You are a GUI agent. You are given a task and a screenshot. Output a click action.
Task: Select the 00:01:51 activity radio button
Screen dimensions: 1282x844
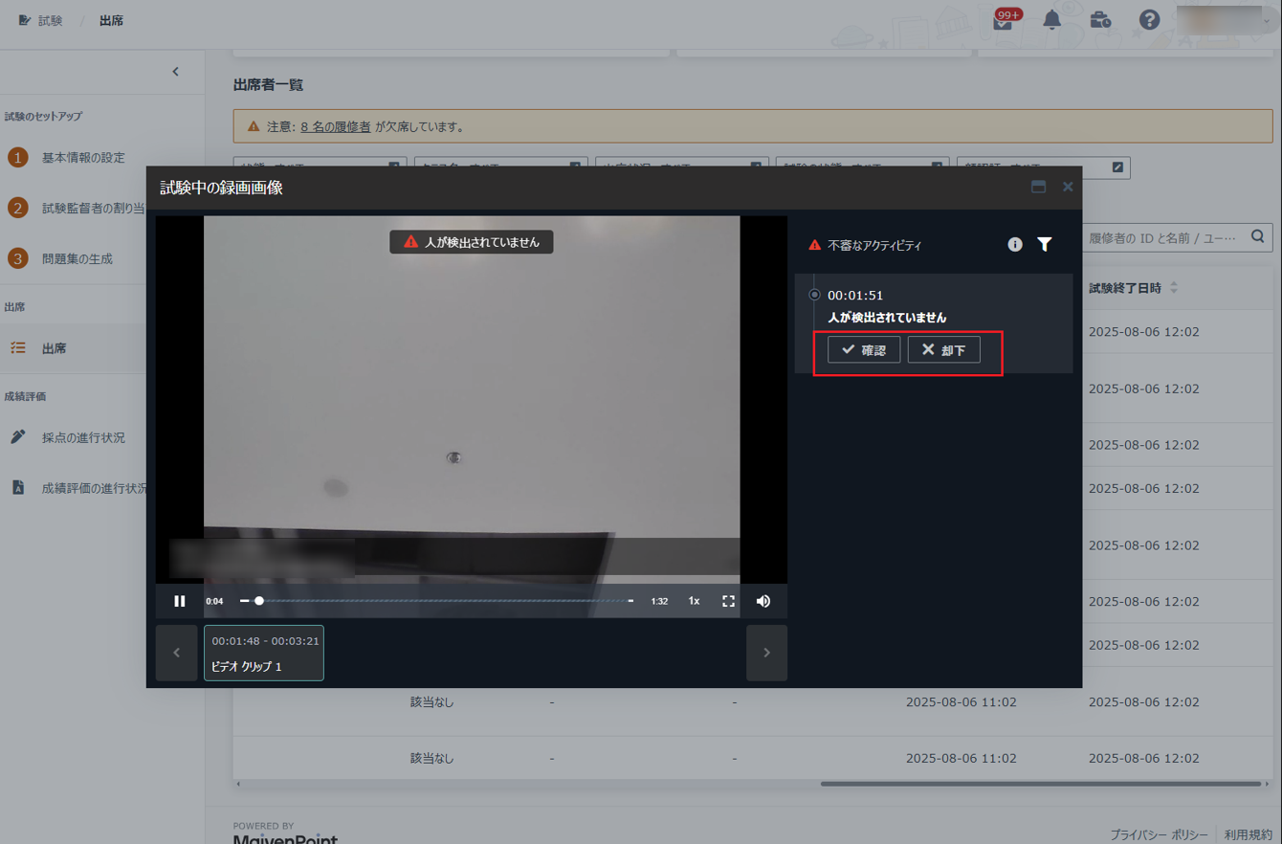pyautogui.click(x=814, y=295)
